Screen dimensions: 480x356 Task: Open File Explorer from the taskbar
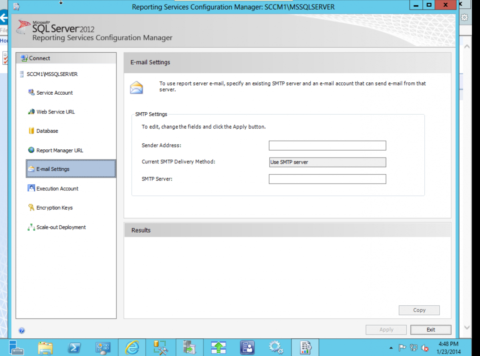[x=45, y=348]
